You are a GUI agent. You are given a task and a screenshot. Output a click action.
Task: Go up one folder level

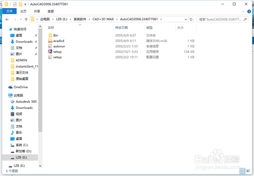[x=26, y=20]
